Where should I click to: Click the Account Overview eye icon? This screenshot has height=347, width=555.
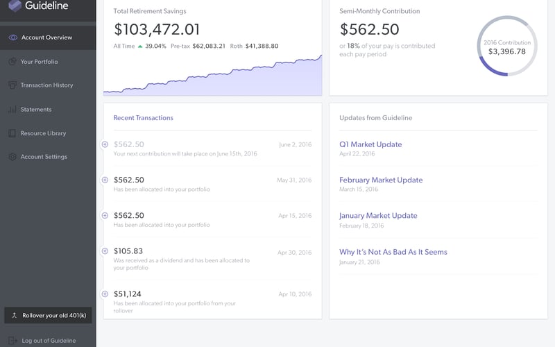tap(12, 37)
